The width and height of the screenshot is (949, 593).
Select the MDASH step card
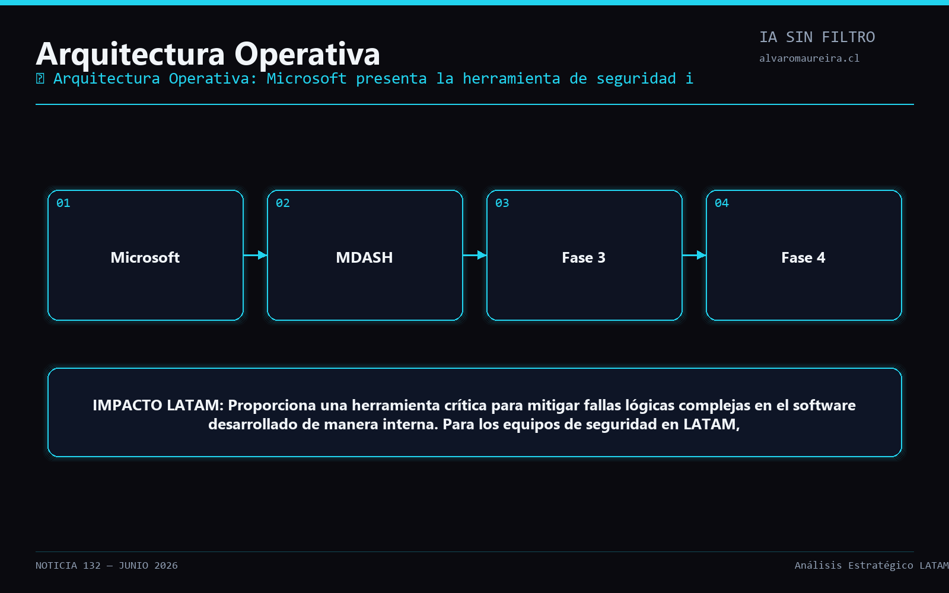click(x=365, y=255)
